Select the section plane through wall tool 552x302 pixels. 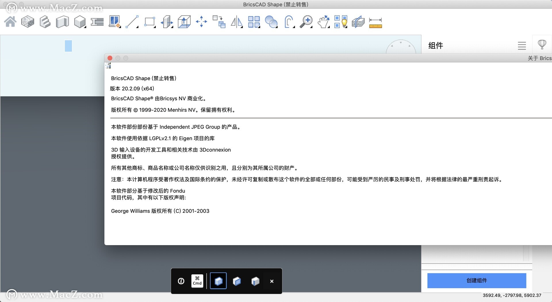[x=358, y=22]
